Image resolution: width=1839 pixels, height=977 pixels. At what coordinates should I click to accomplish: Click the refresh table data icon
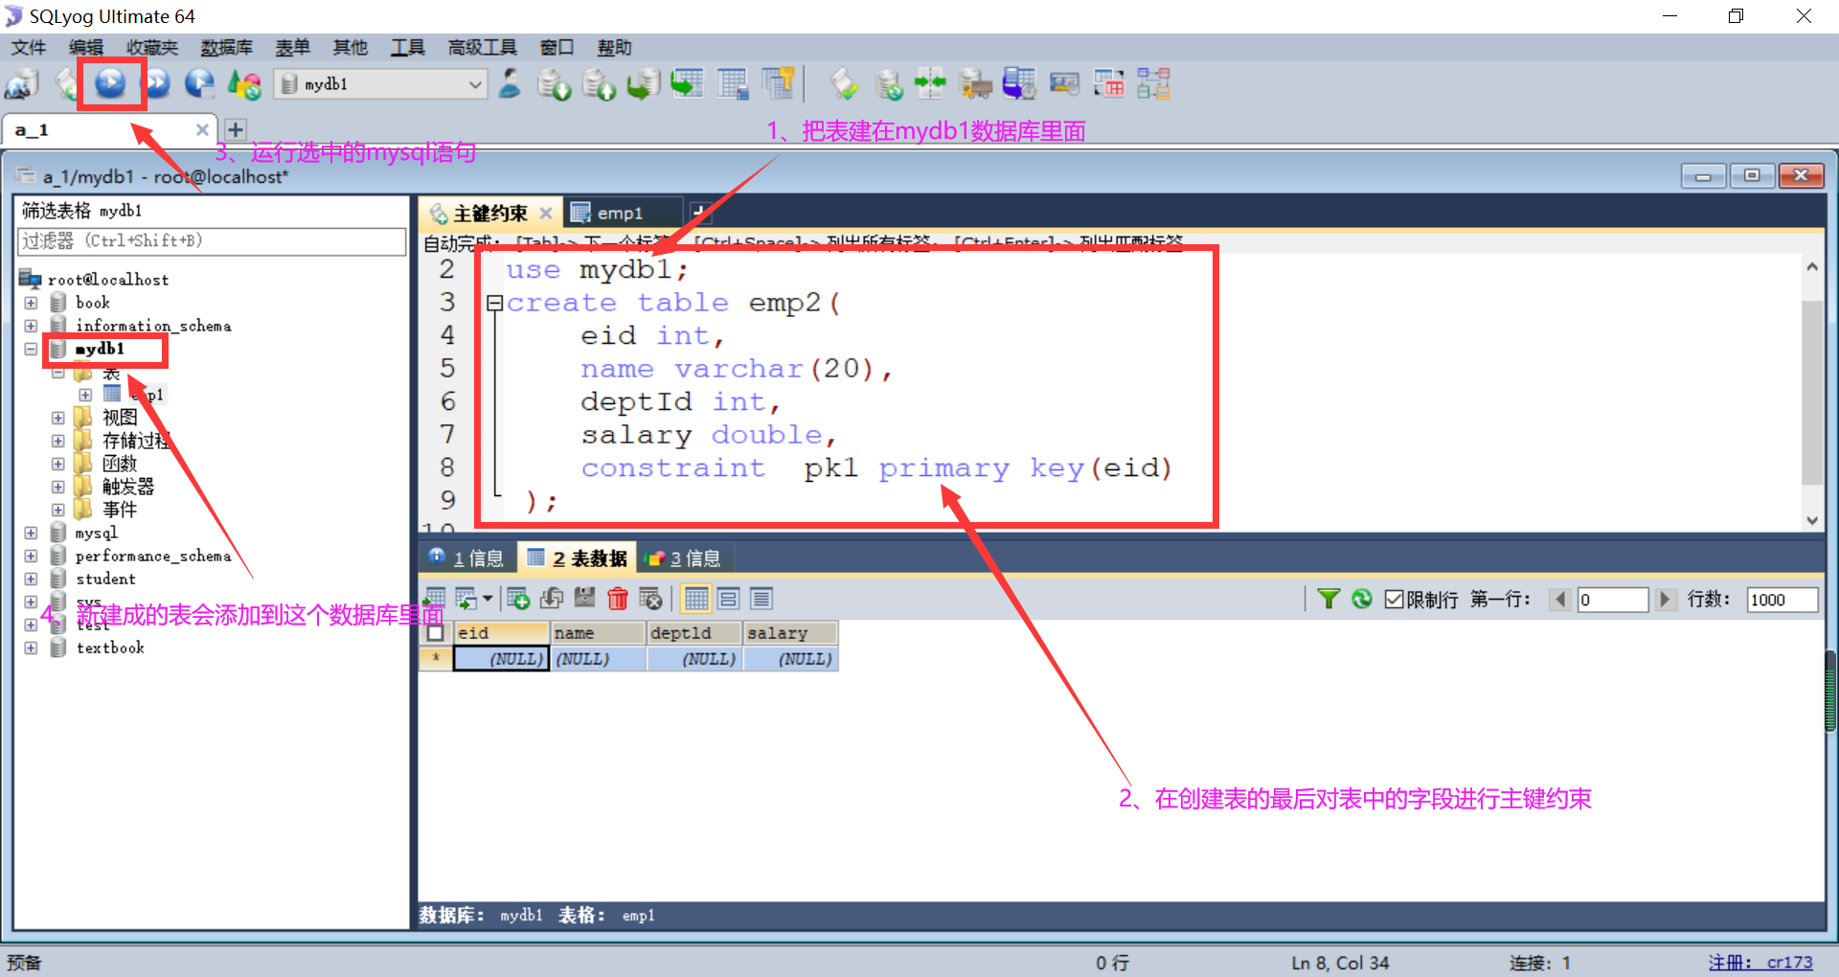tap(1361, 599)
